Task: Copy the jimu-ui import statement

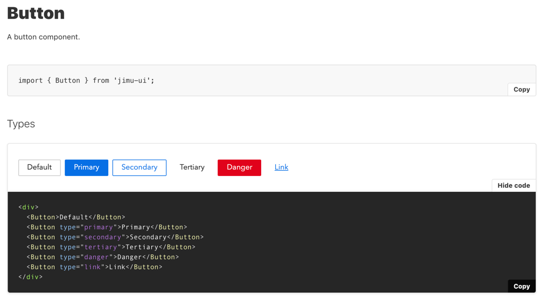Action: [521, 90]
